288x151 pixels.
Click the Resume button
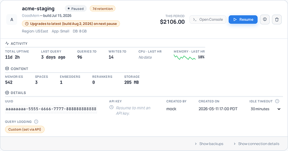[243, 20]
